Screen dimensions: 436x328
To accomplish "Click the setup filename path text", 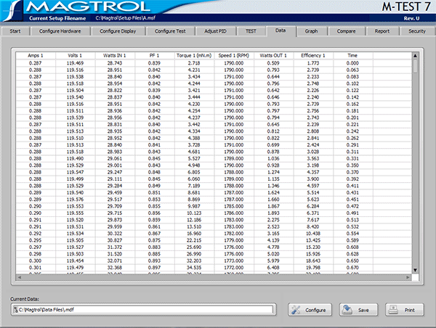I will coord(126,18).
